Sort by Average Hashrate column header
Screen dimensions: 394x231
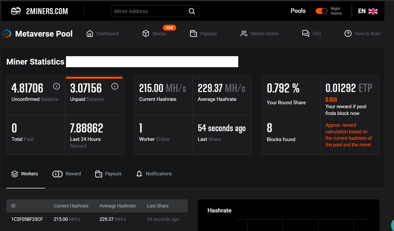[118, 206]
